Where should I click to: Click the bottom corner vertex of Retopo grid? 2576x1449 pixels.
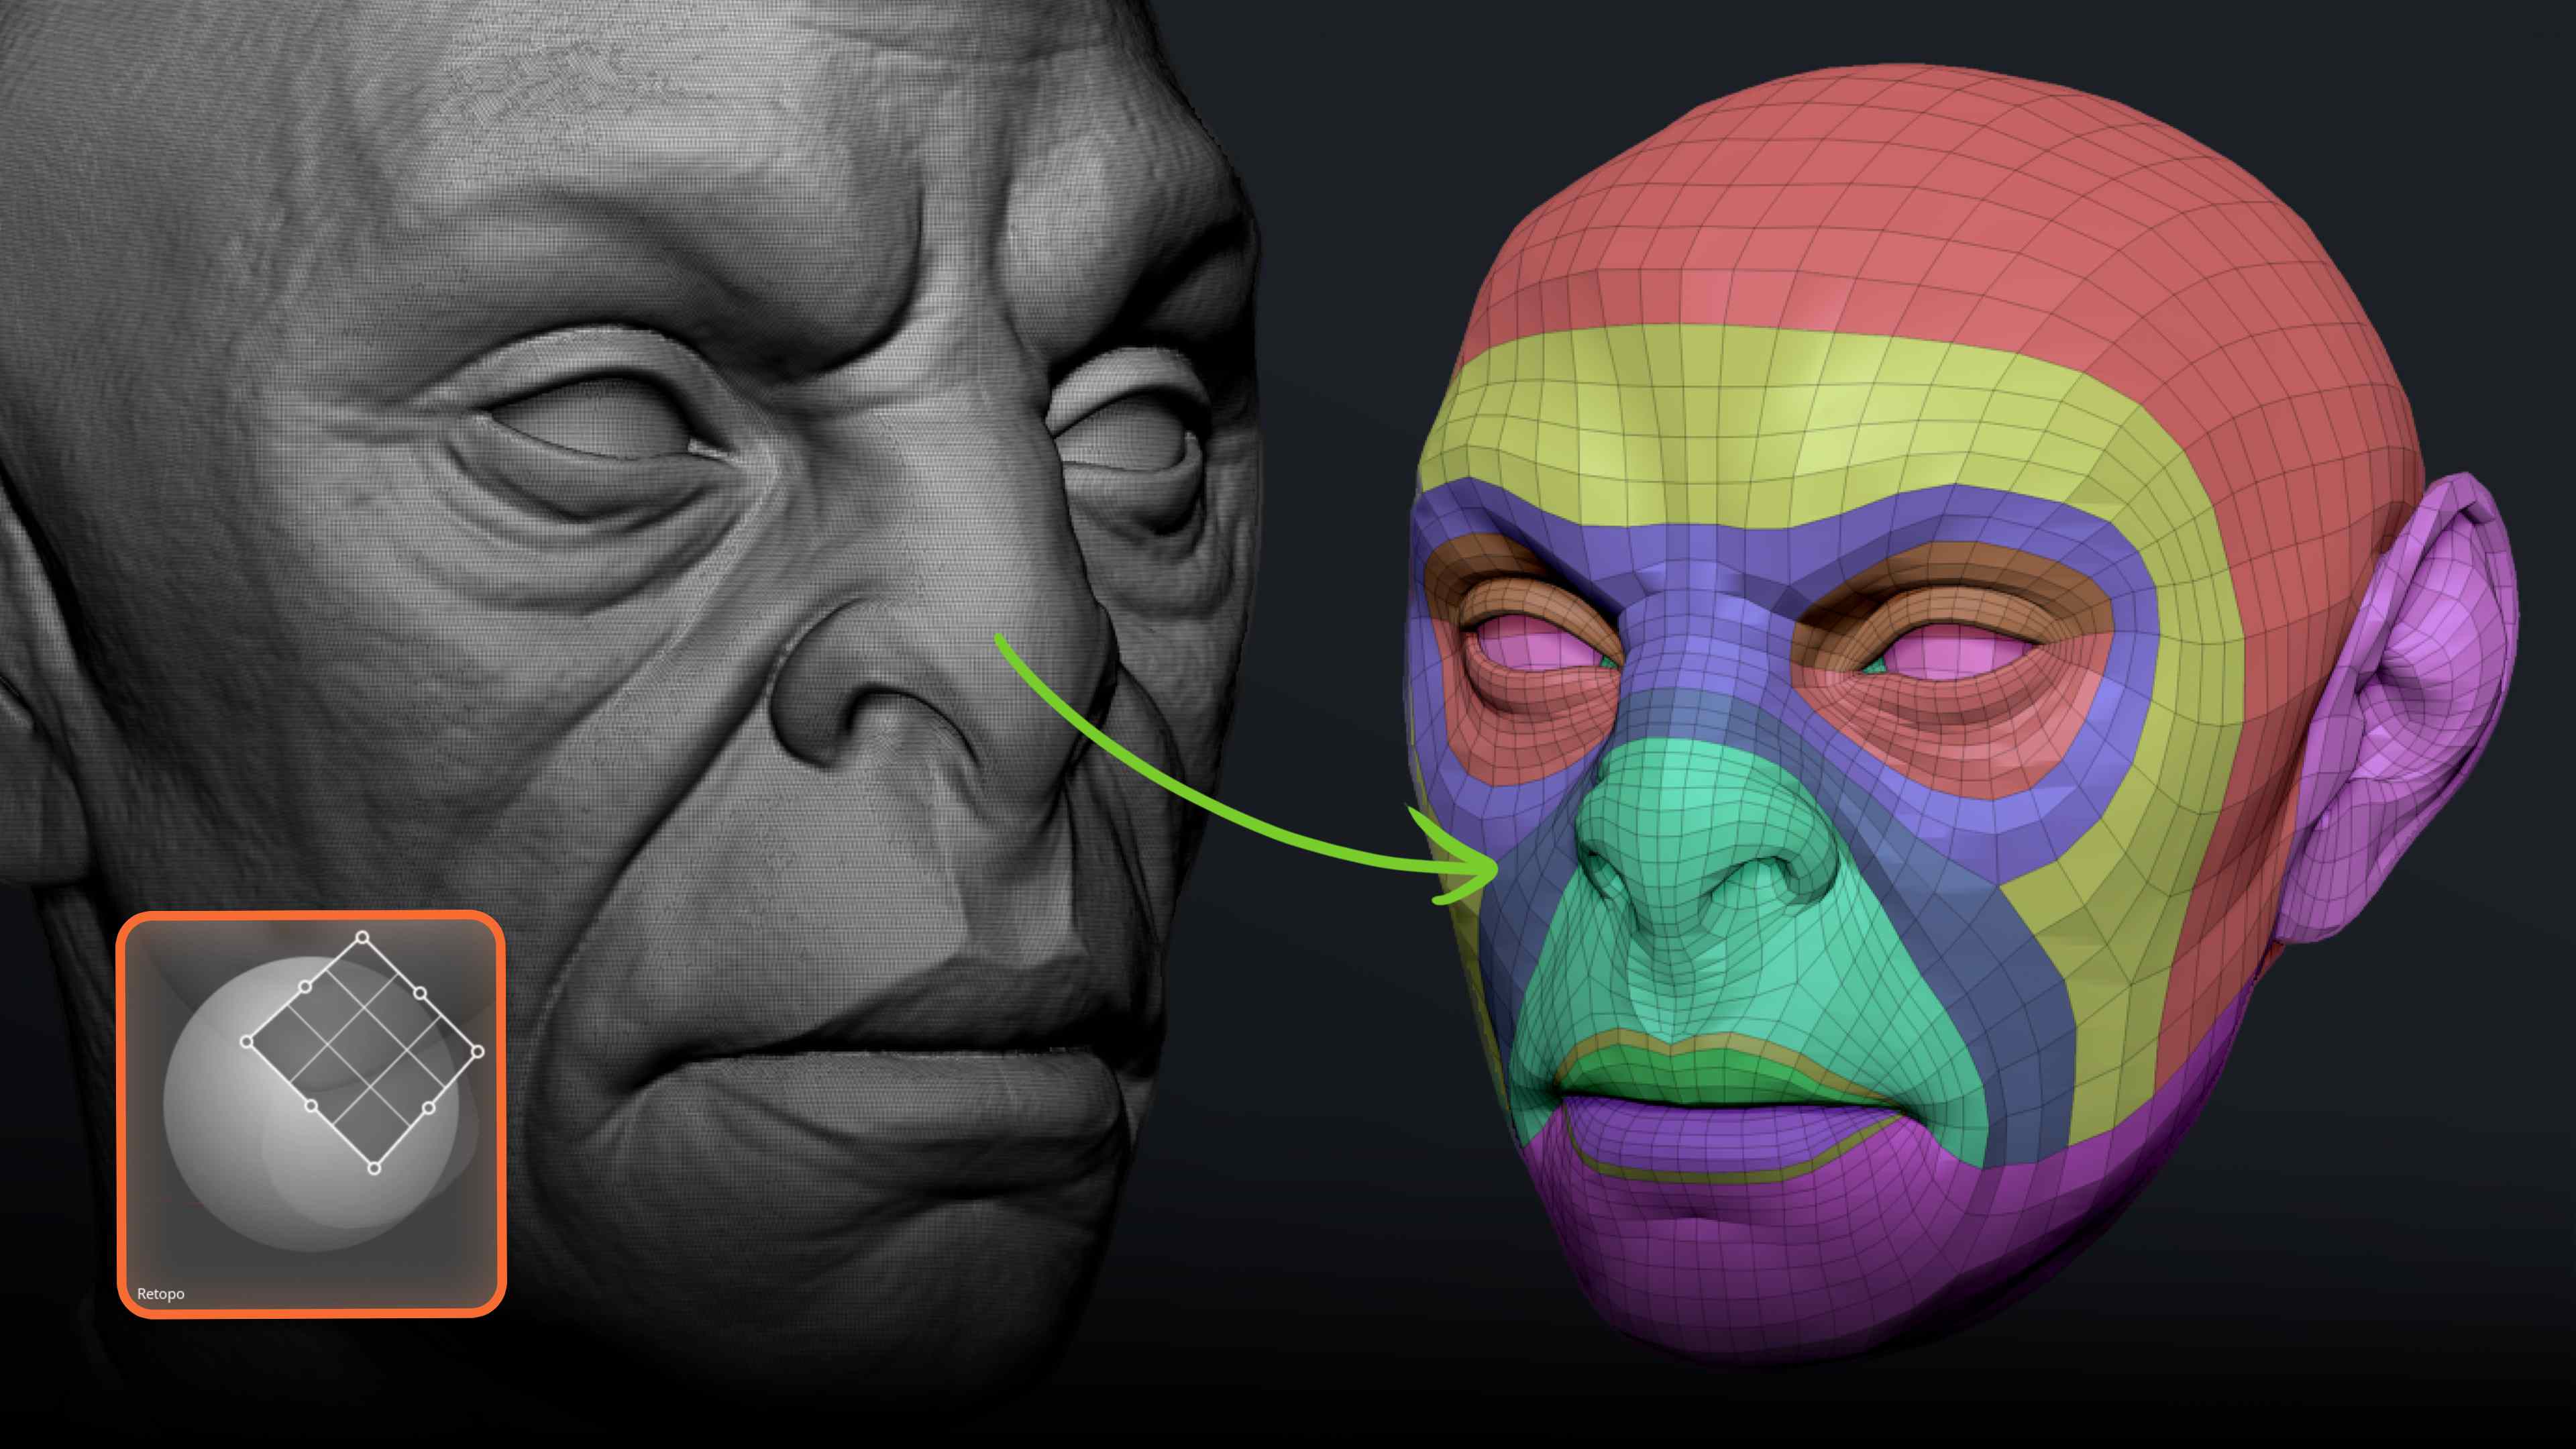(x=374, y=1168)
